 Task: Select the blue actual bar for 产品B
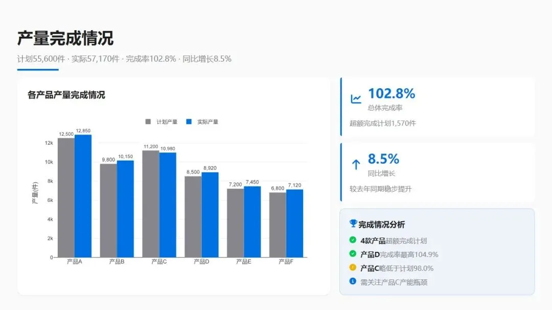pos(125,209)
